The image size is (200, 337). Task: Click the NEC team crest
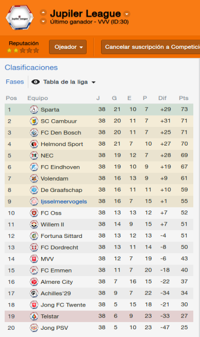coord(34,155)
